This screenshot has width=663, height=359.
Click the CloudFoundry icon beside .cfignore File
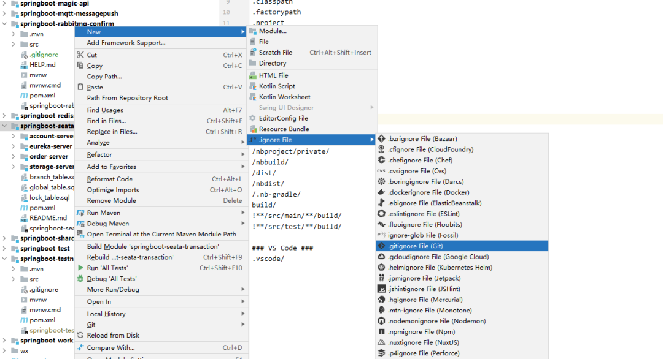coord(381,149)
